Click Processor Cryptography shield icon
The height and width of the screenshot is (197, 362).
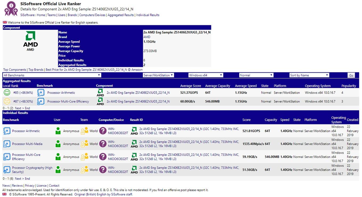tap(7, 170)
